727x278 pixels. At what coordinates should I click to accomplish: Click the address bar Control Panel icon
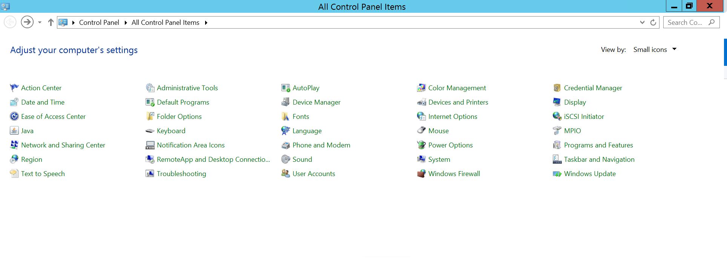(63, 23)
